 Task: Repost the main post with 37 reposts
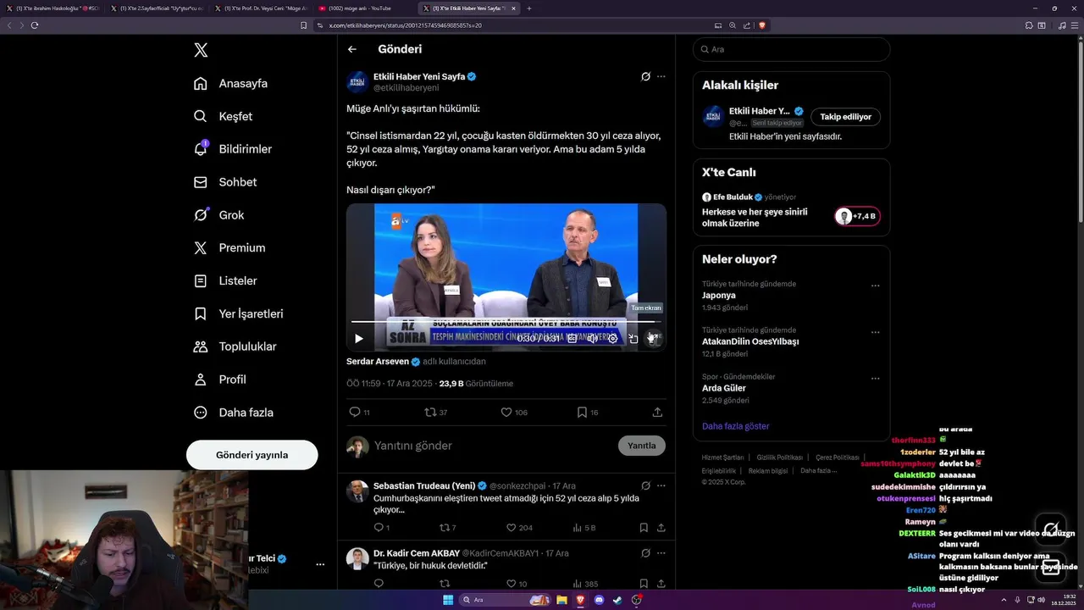435,413
